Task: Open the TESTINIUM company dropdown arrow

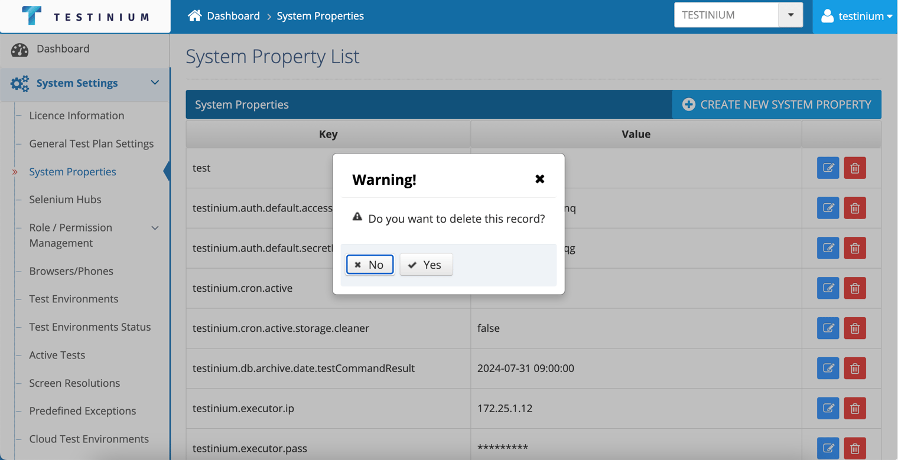Action: tap(790, 15)
